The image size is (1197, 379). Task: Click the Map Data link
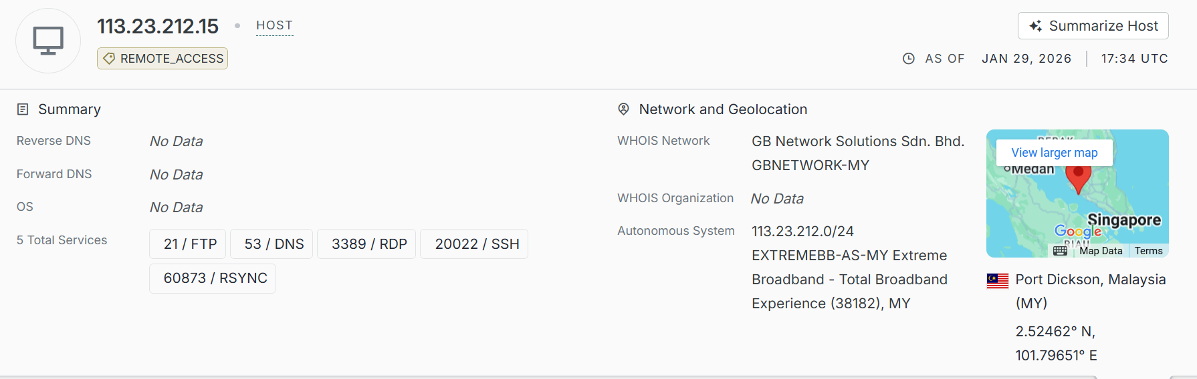[1100, 251]
